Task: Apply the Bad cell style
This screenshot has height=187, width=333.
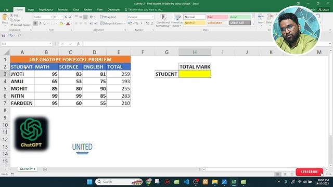Action: (x=217, y=17)
